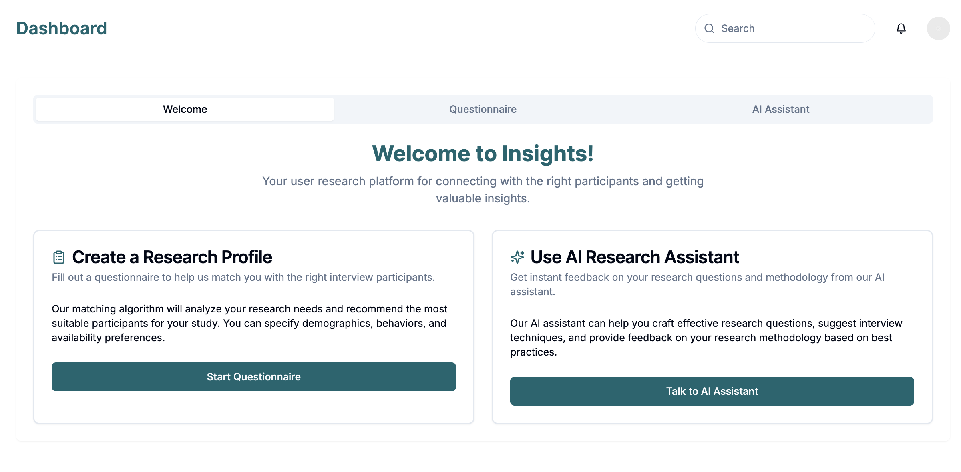Open the Questionnaire tab
This screenshot has width=961, height=472.
pyautogui.click(x=483, y=109)
